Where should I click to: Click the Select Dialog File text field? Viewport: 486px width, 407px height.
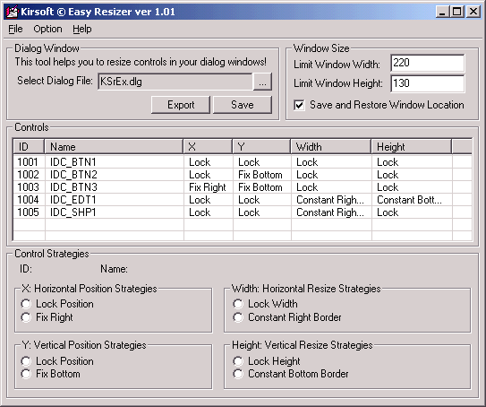click(x=175, y=82)
